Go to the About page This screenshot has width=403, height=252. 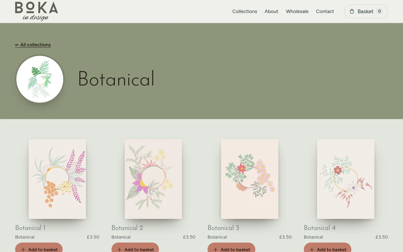pyautogui.click(x=271, y=11)
